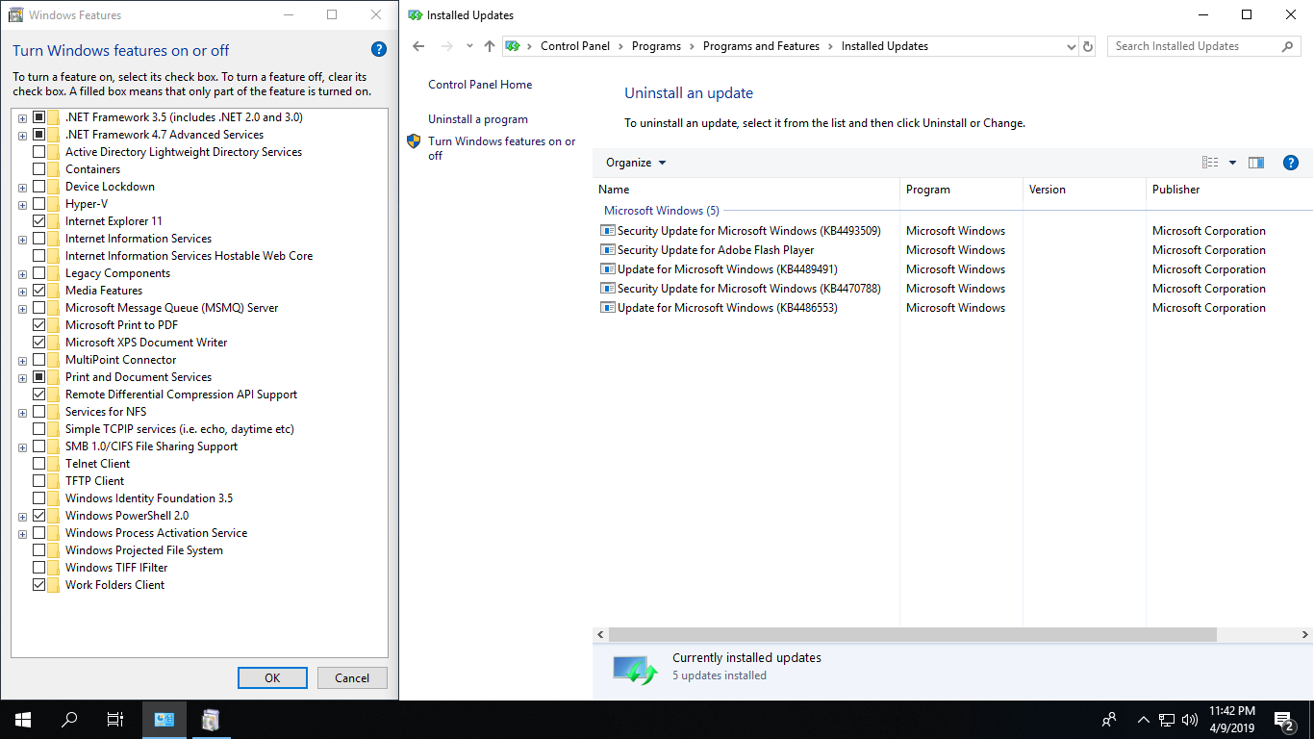Click the People icon on the taskbar
Image resolution: width=1314 pixels, height=739 pixels.
(1109, 720)
